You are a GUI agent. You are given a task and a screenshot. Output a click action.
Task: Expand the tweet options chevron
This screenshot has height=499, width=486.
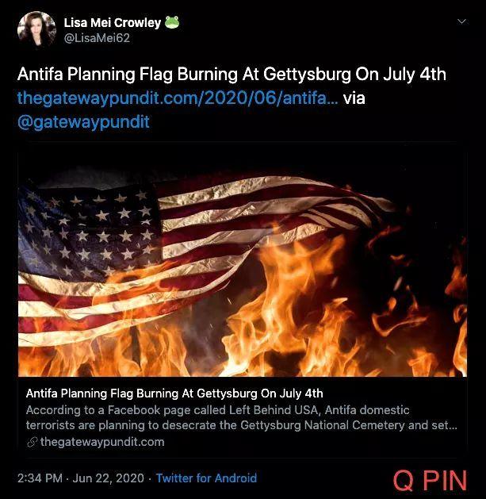click(461, 21)
